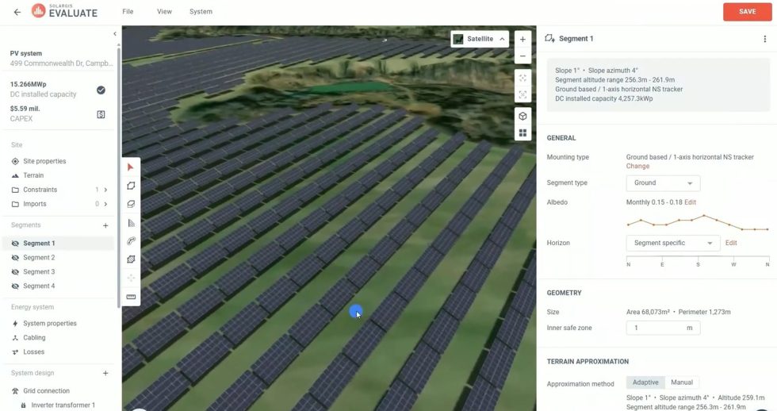Expand the Constraints folder
Screen dimensions: 777x411
(105, 190)
